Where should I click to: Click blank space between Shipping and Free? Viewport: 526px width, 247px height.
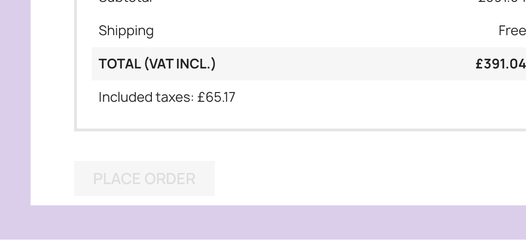click(x=324, y=31)
